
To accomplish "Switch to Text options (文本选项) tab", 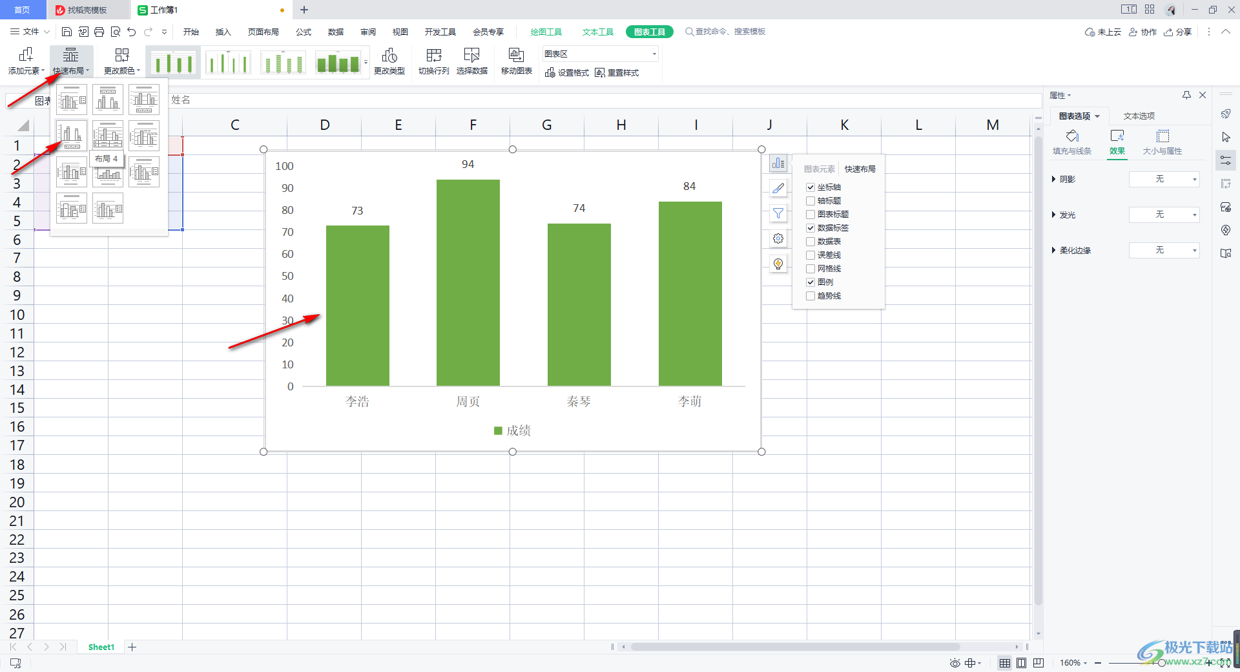I will tap(1139, 116).
